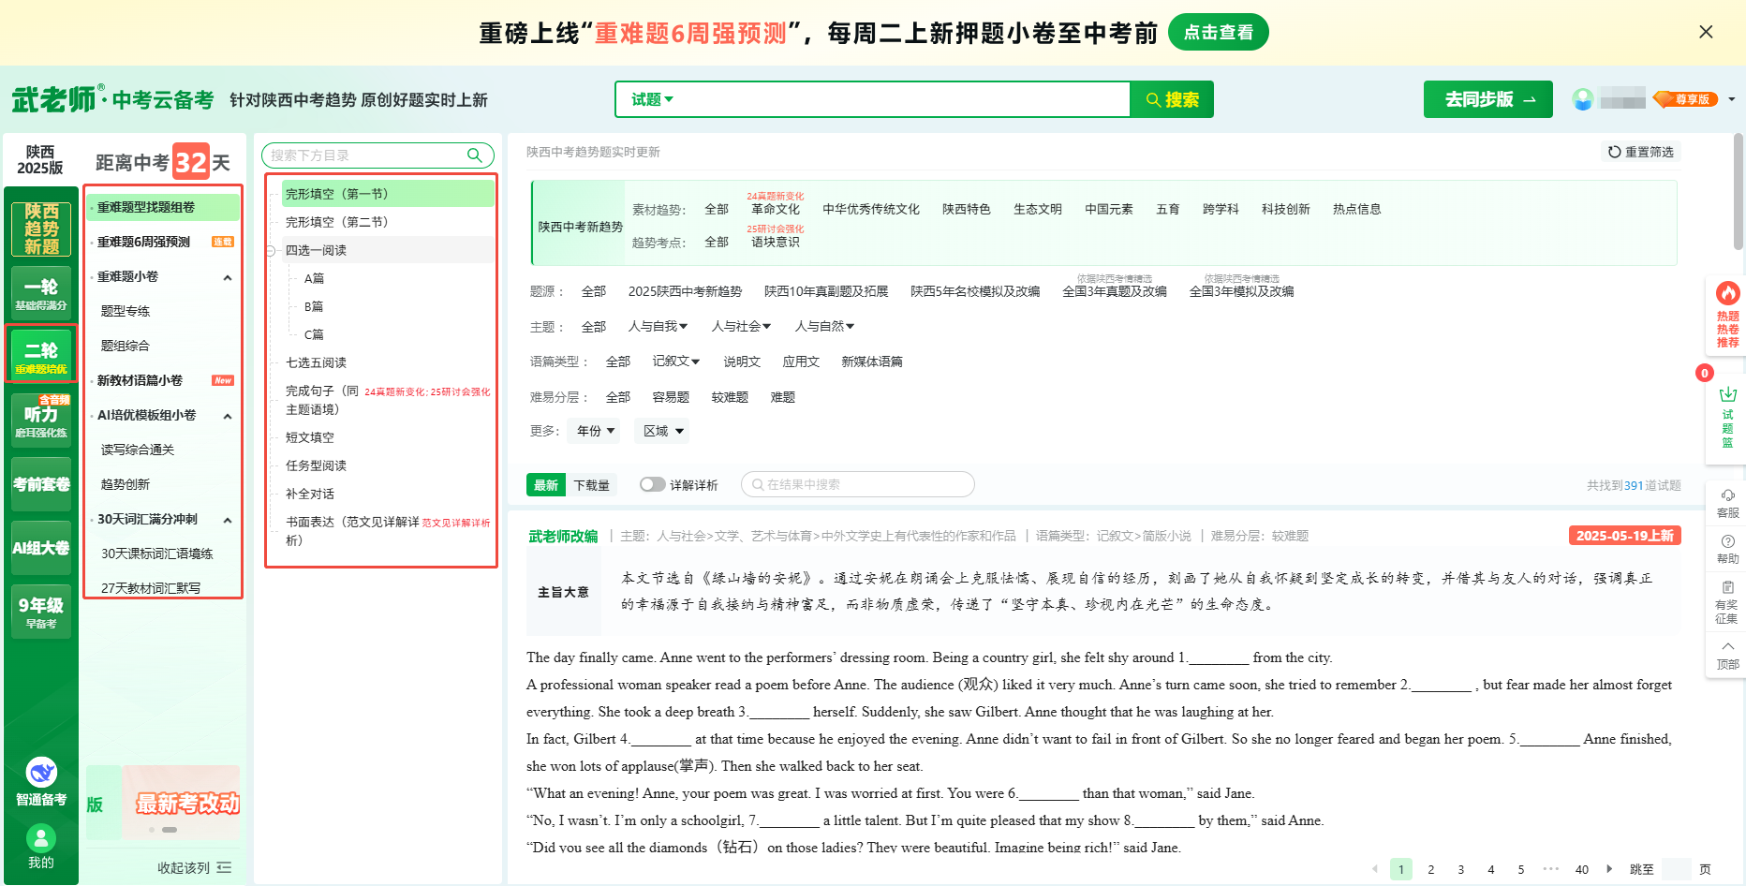The height and width of the screenshot is (886, 1746).
Task: Click 收起该列 collapse column link
Action: point(194,868)
